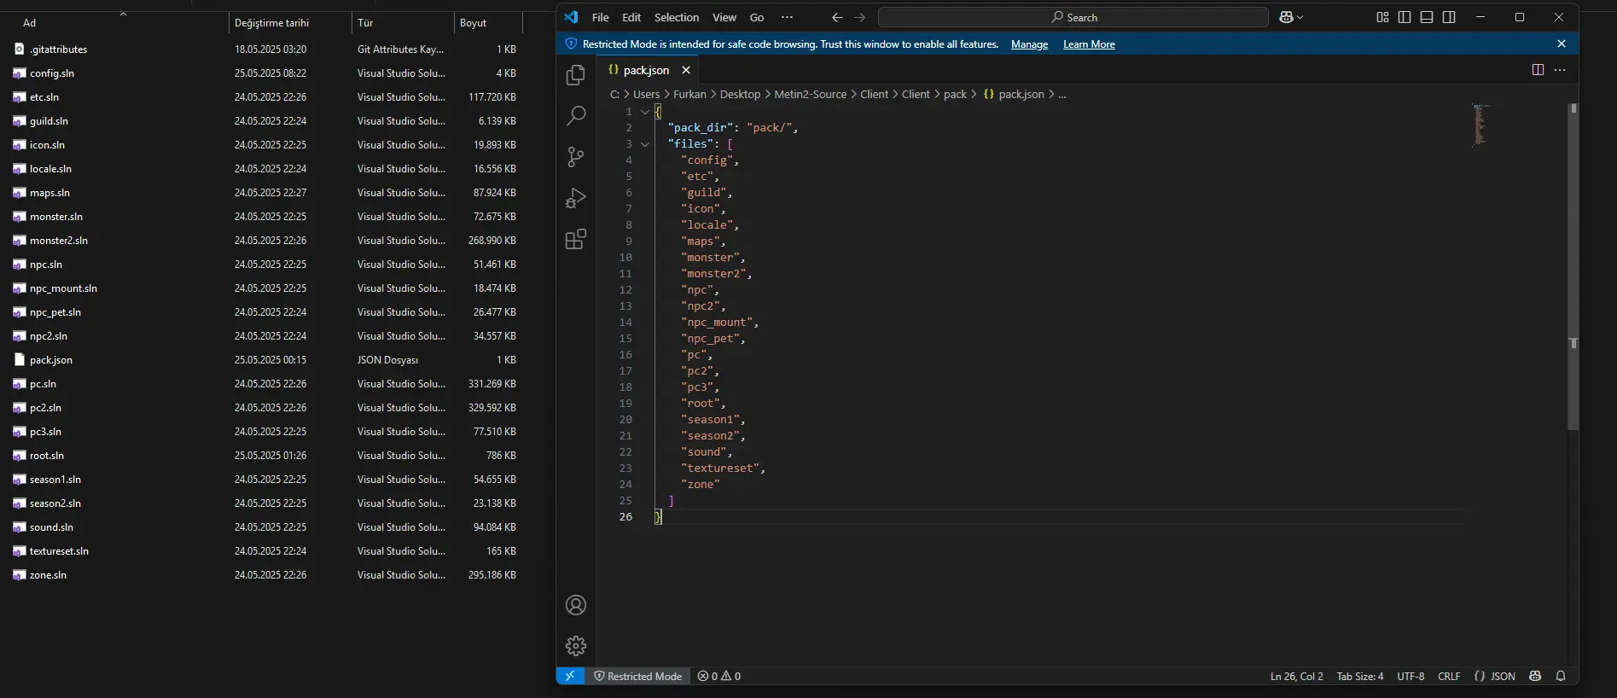Click the command center Search box
Viewport: 1617px width, 698px height.
point(1073,17)
